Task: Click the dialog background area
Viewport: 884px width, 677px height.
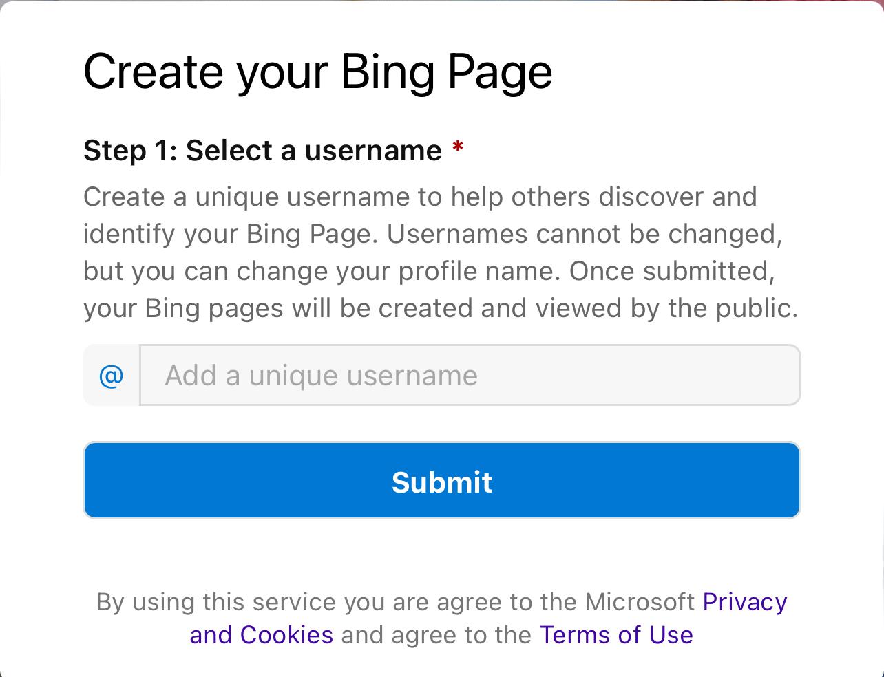Action: click(x=442, y=550)
